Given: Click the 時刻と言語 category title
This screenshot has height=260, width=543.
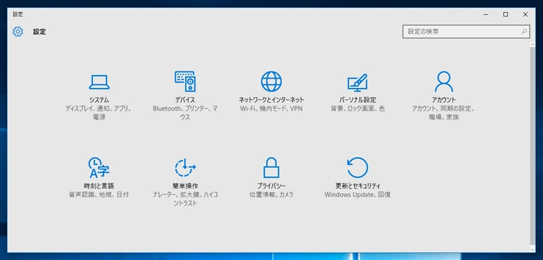Looking at the screenshot, I should point(99,186).
